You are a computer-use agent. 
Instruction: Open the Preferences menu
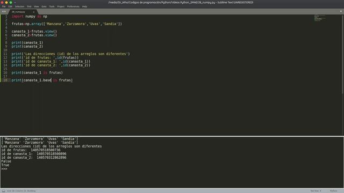pyautogui.click(x=73, y=6)
